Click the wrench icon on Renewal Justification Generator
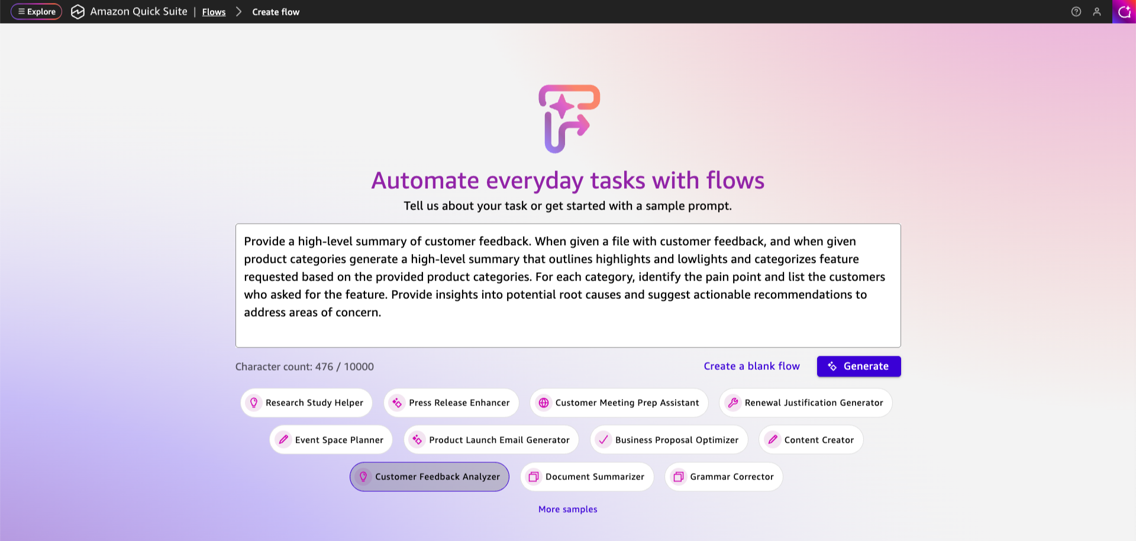 tap(732, 402)
